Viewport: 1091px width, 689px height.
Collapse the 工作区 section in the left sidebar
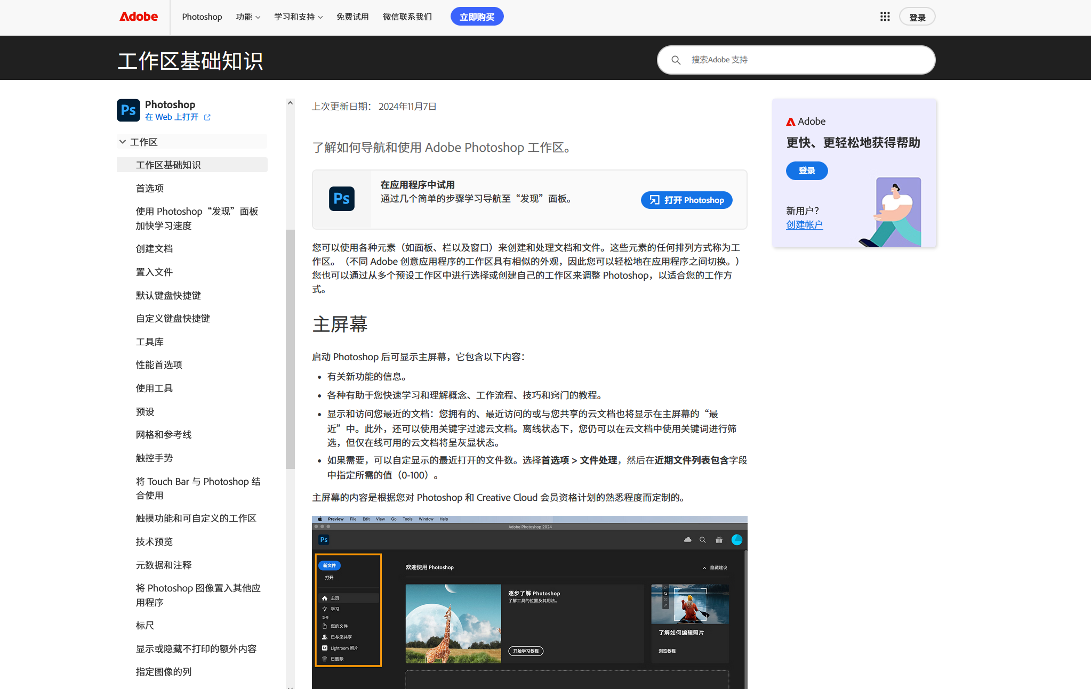point(123,141)
